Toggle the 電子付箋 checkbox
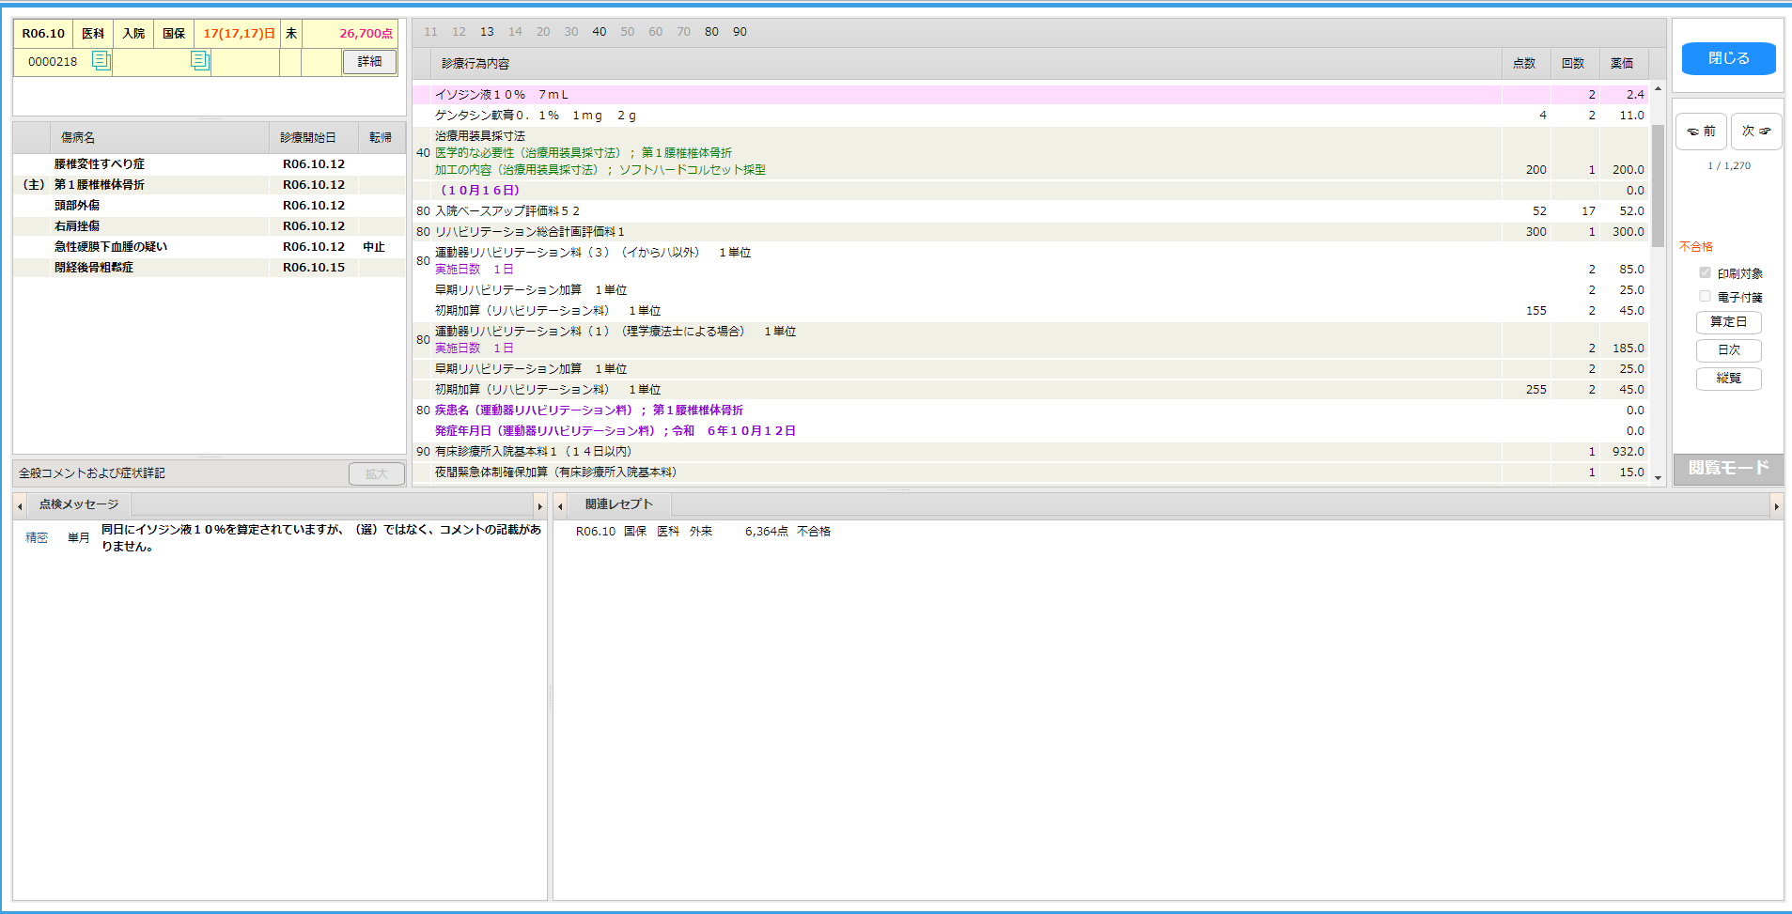The width and height of the screenshot is (1792, 914). 1705,297
